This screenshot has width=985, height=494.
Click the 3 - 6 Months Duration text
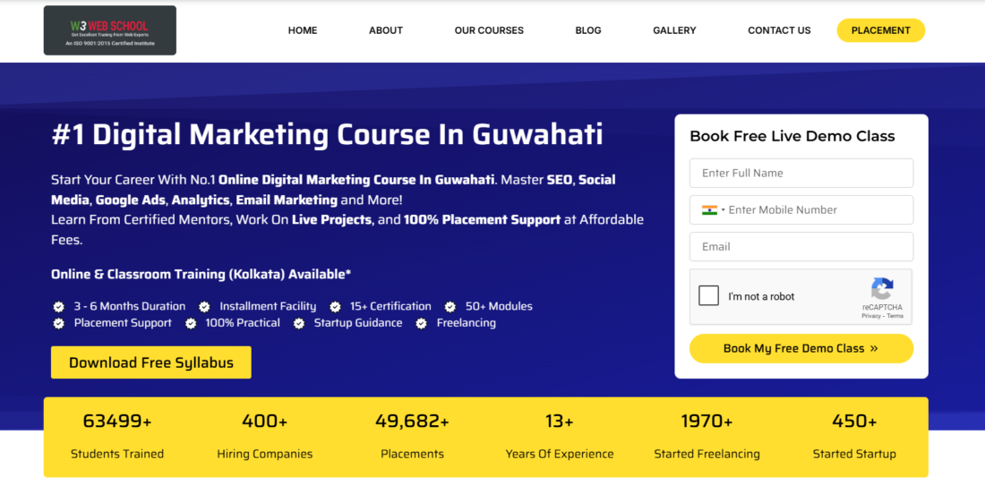click(x=130, y=306)
